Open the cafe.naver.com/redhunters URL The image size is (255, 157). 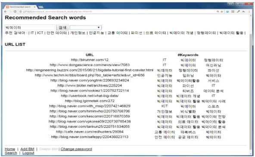(x=90, y=132)
